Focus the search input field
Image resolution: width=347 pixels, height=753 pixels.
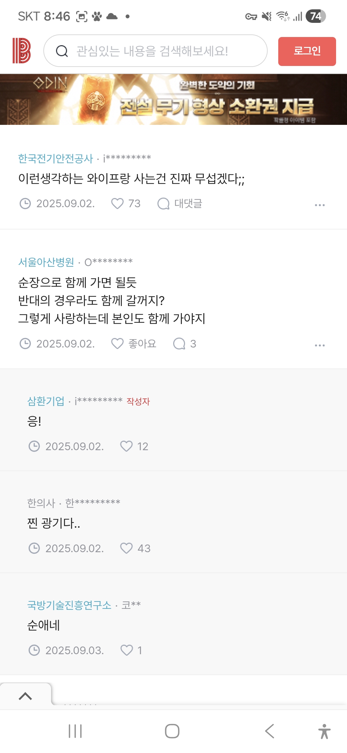point(161,51)
